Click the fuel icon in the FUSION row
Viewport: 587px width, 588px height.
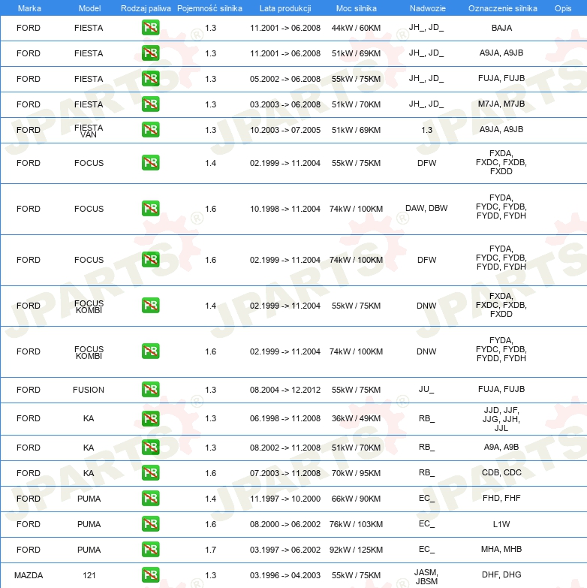click(x=151, y=389)
